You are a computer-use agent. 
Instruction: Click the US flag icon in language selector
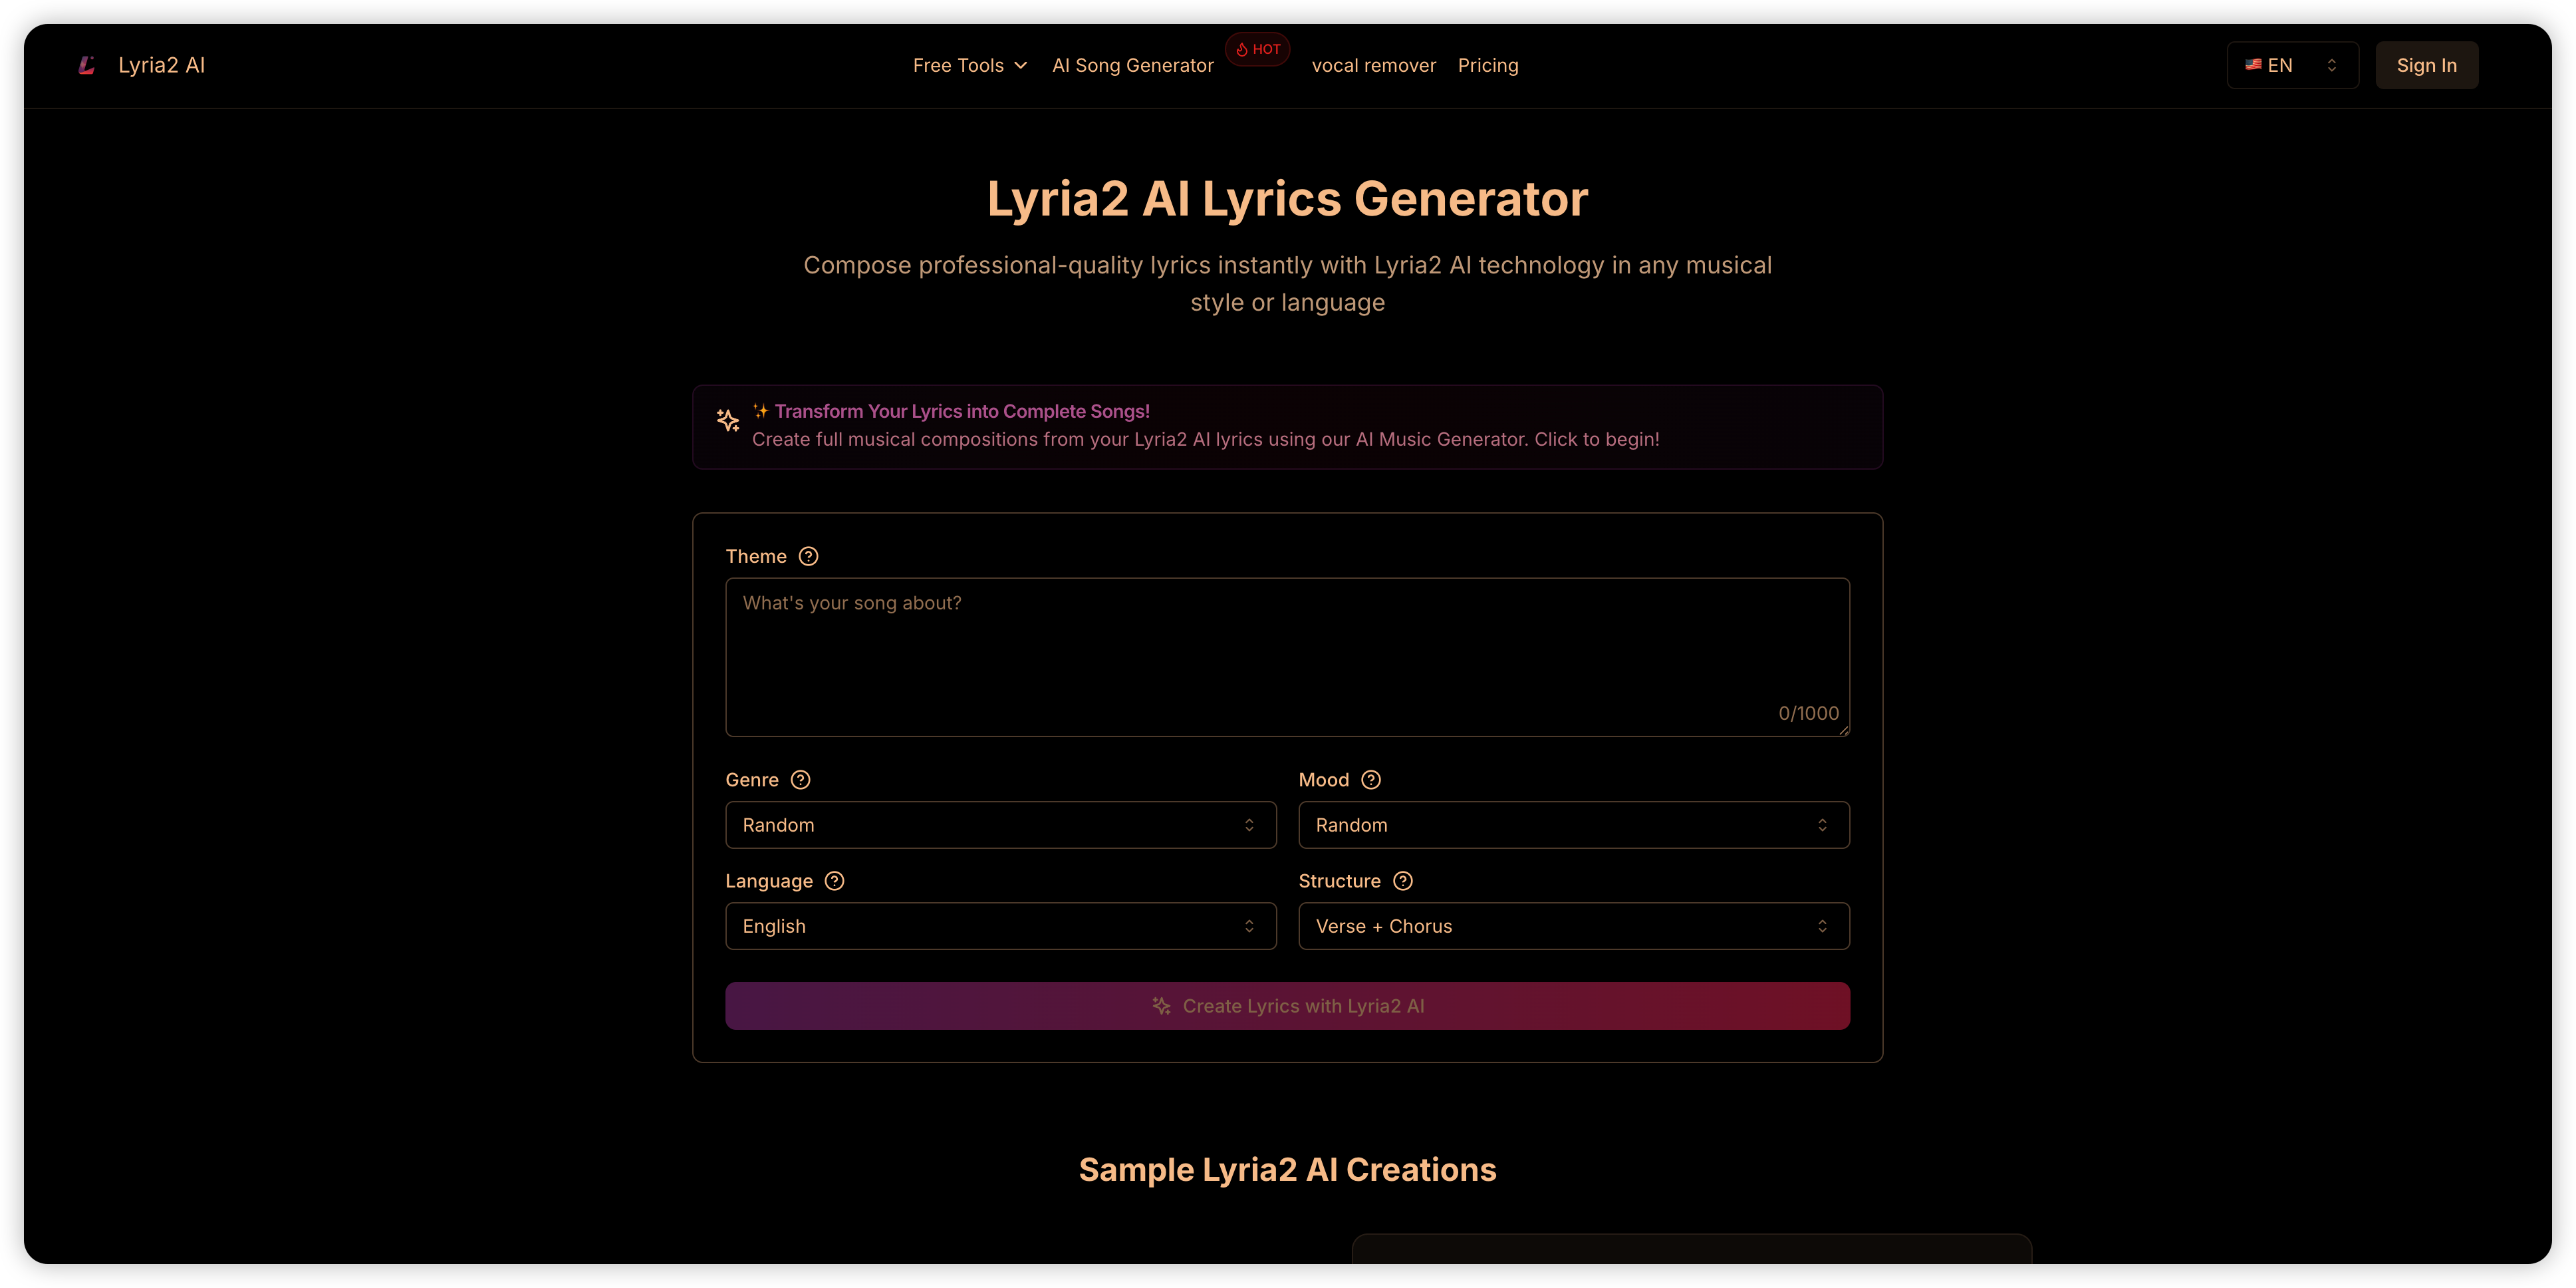point(2253,64)
